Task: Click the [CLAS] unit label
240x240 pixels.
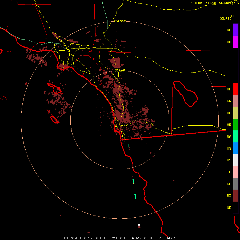Action: coord(225,18)
